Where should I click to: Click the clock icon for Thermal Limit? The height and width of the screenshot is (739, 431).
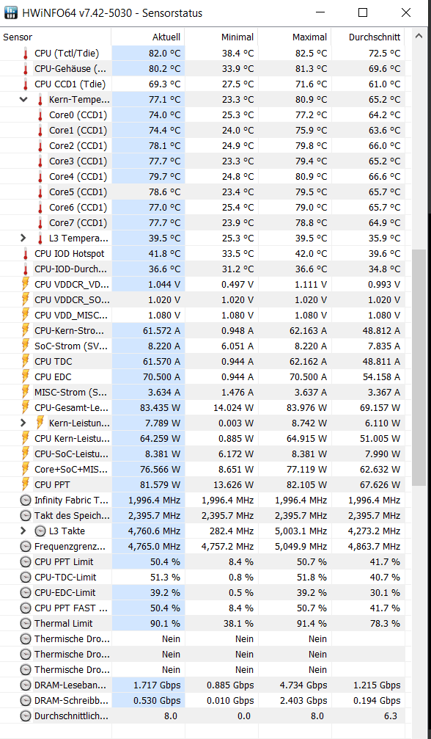(x=26, y=624)
